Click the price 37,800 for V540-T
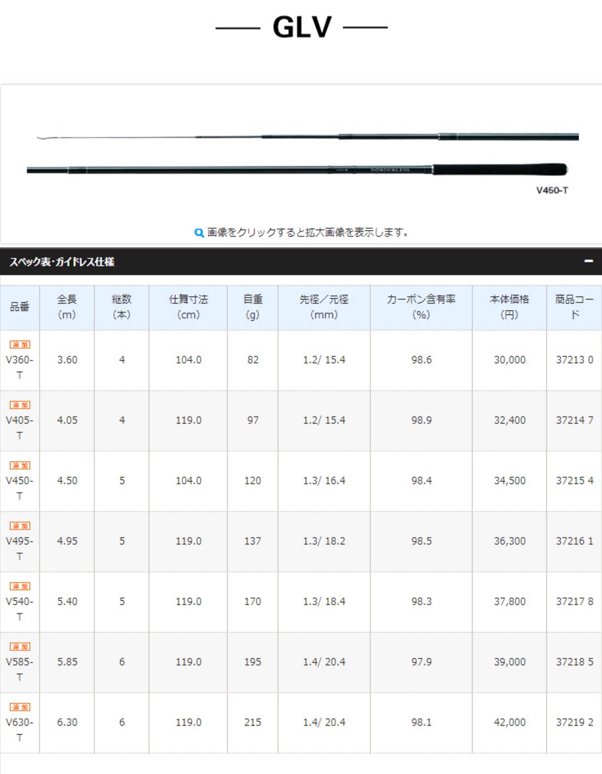The image size is (602, 774). click(x=509, y=601)
